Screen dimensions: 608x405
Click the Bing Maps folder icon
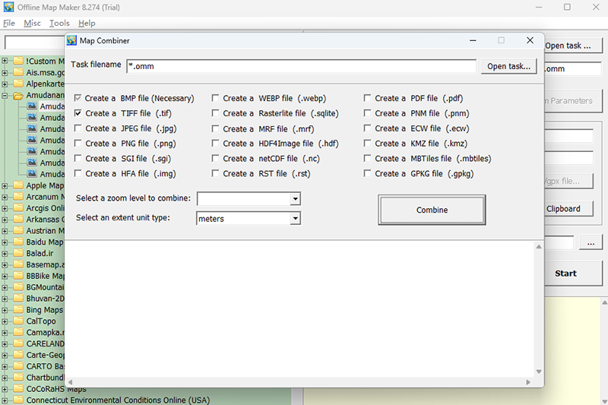click(x=17, y=310)
